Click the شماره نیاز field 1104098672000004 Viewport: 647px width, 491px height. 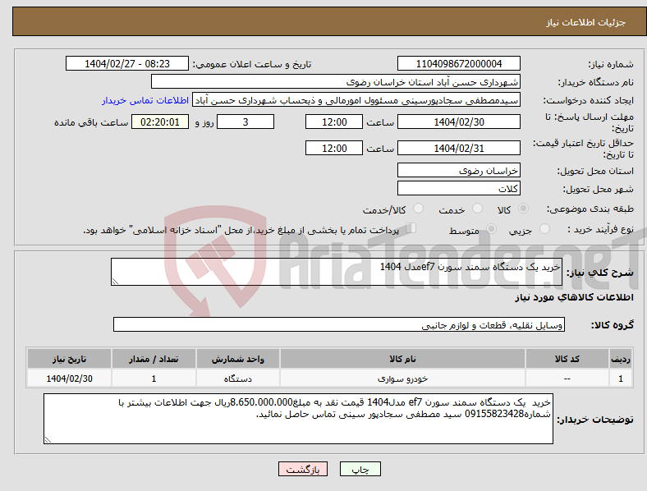click(x=458, y=63)
